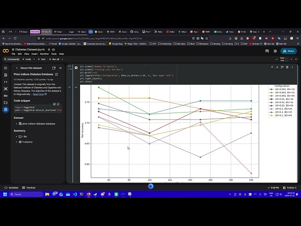This screenshot has height=226, width=301.
Task: Open the browser tab list dropdown
Action: (270, 32)
